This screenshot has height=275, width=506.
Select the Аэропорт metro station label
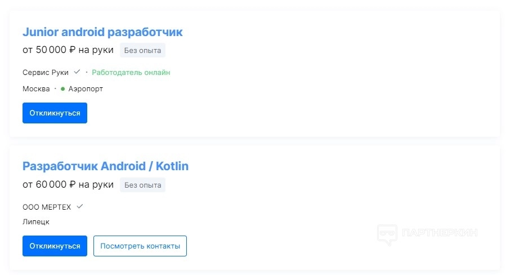coord(86,89)
